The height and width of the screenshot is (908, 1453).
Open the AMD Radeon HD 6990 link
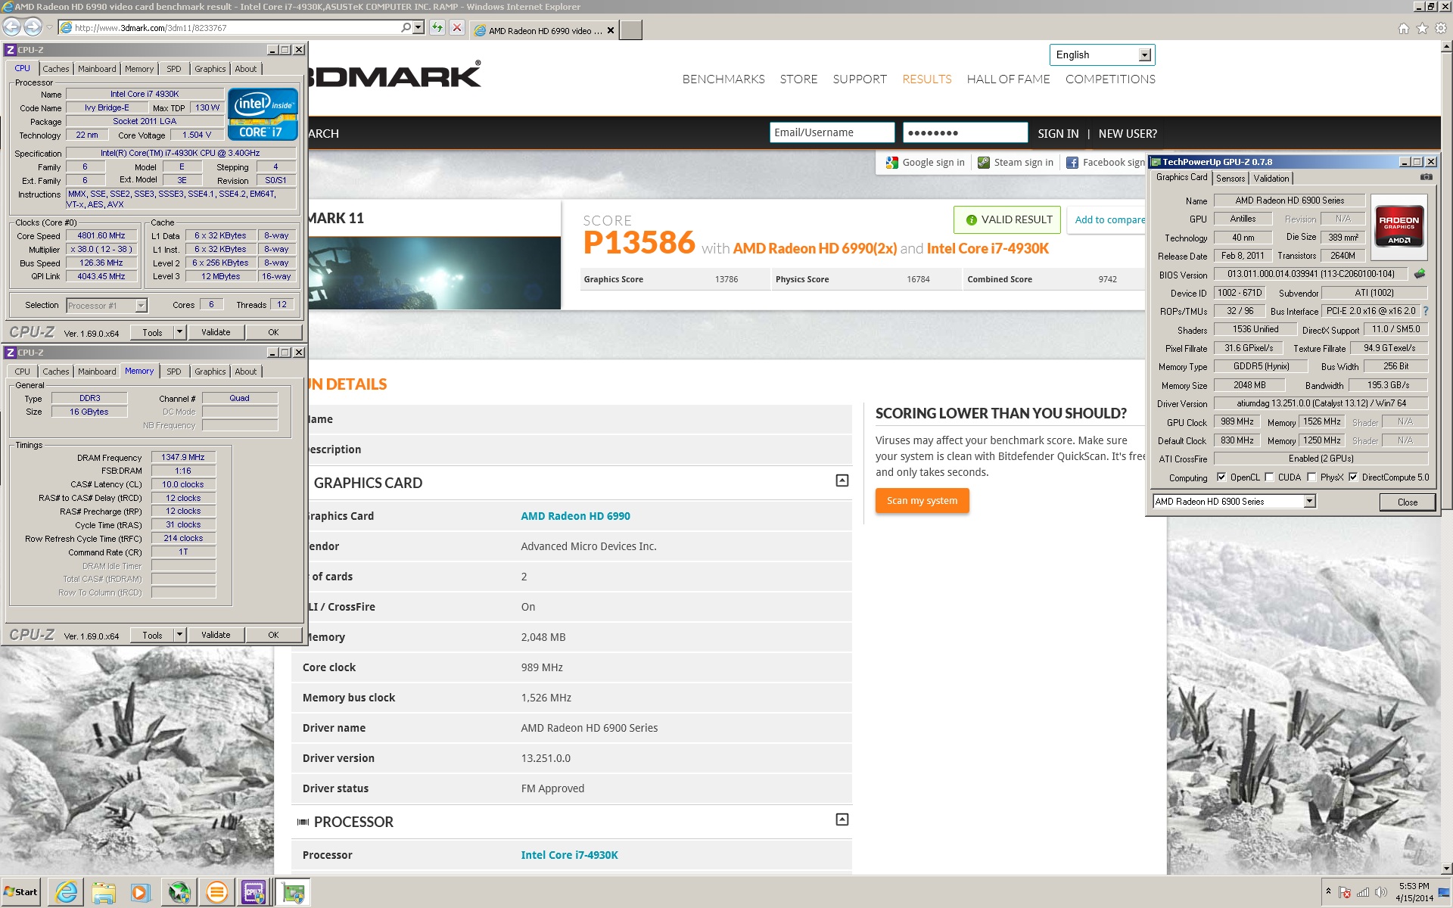575,516
